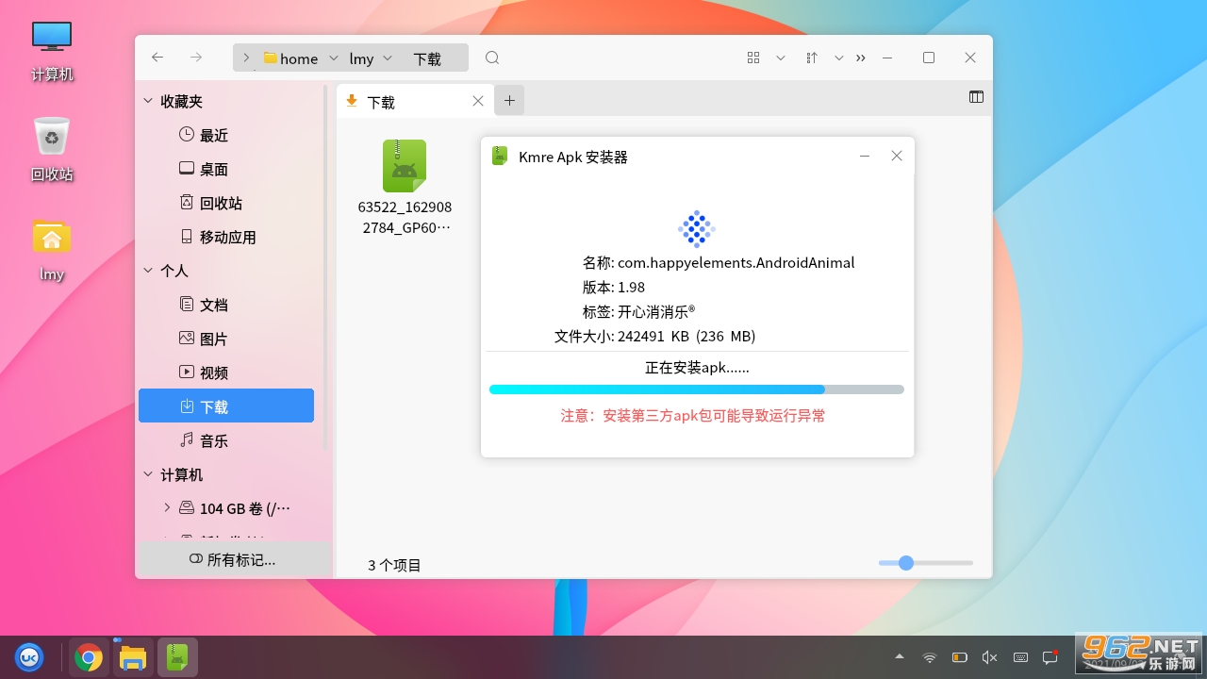Click the sort order icon
This screenshot has width=1207, height=679.
pos(812,58)
